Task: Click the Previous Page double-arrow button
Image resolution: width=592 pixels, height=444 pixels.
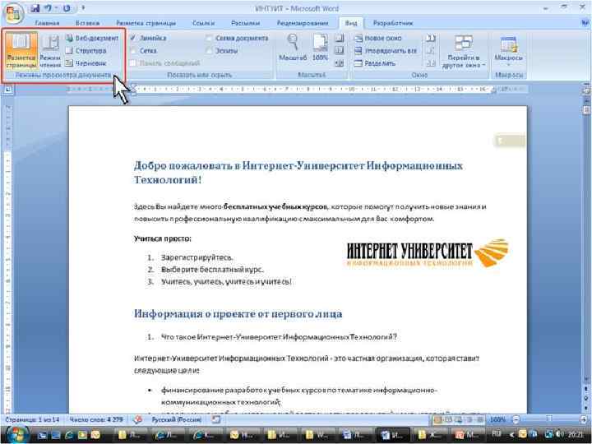Action: (x=586, y=389)
